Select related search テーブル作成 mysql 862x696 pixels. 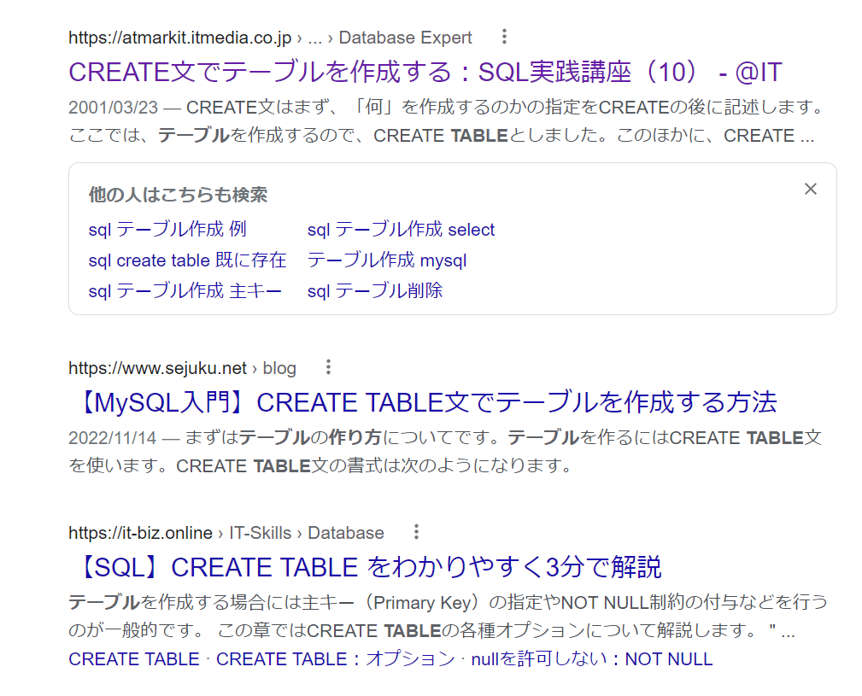(387, 260)
